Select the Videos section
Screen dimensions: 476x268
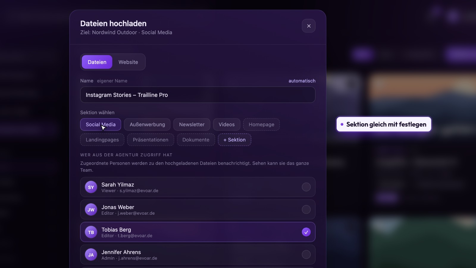(x=227, y=124)
